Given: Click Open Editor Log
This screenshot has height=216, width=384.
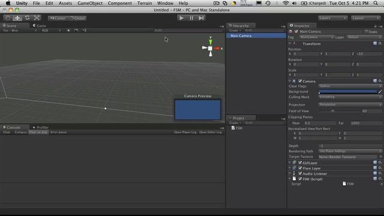Looking at the screenshot, I should [211, 132].
